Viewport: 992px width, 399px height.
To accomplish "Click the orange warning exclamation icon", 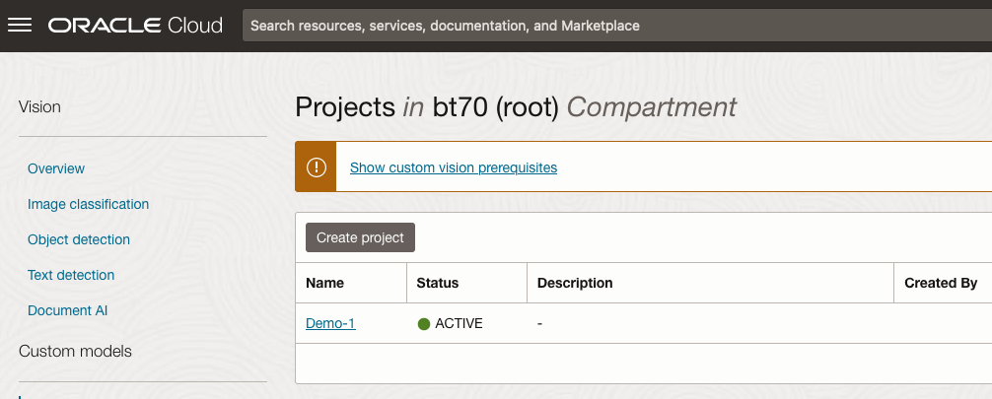I will pos(316,167).
